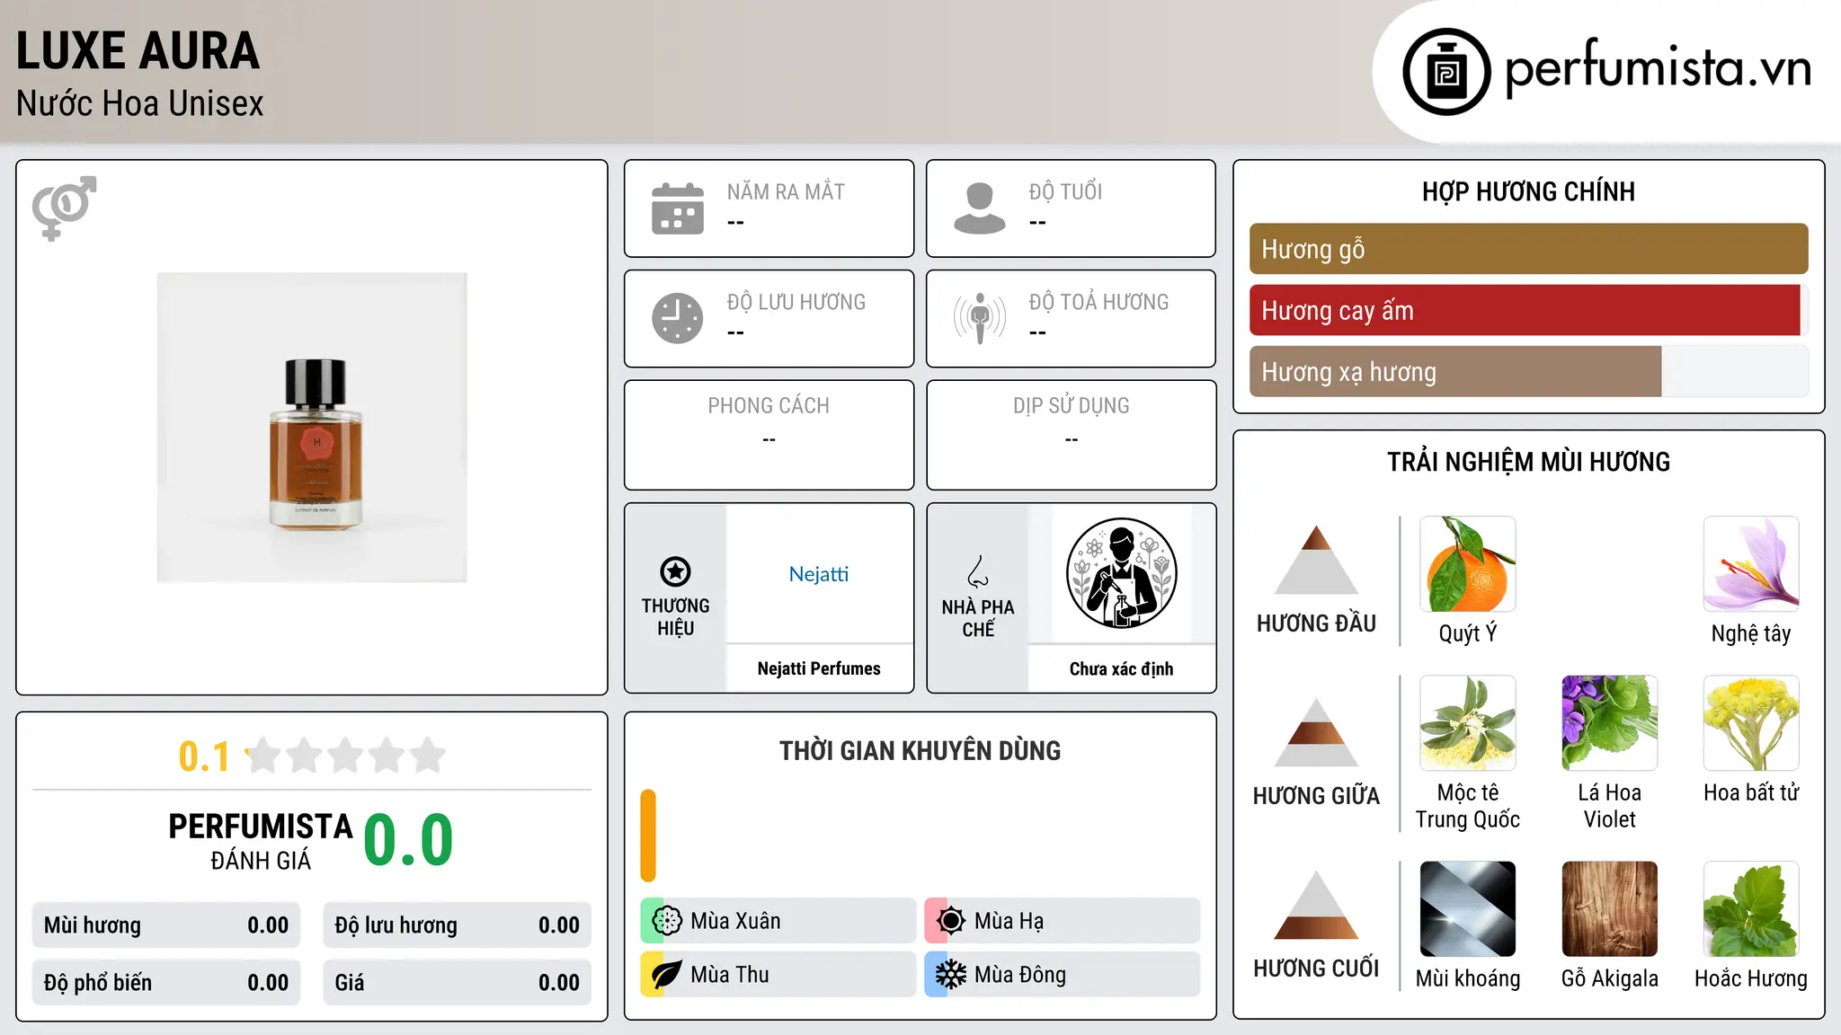1841x1035 pixels.
Task: Click the Nejatti Perfumes brand name
Action: [x=819, y=668]
